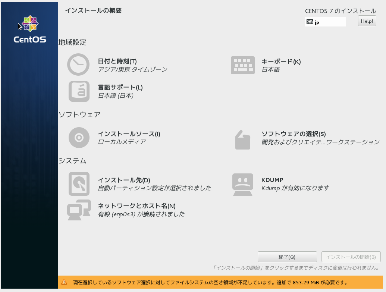The width and height of the screenshot is (386, 292).
Task: Open KDUMP settings via its icon
Action: tap(243, 183)
